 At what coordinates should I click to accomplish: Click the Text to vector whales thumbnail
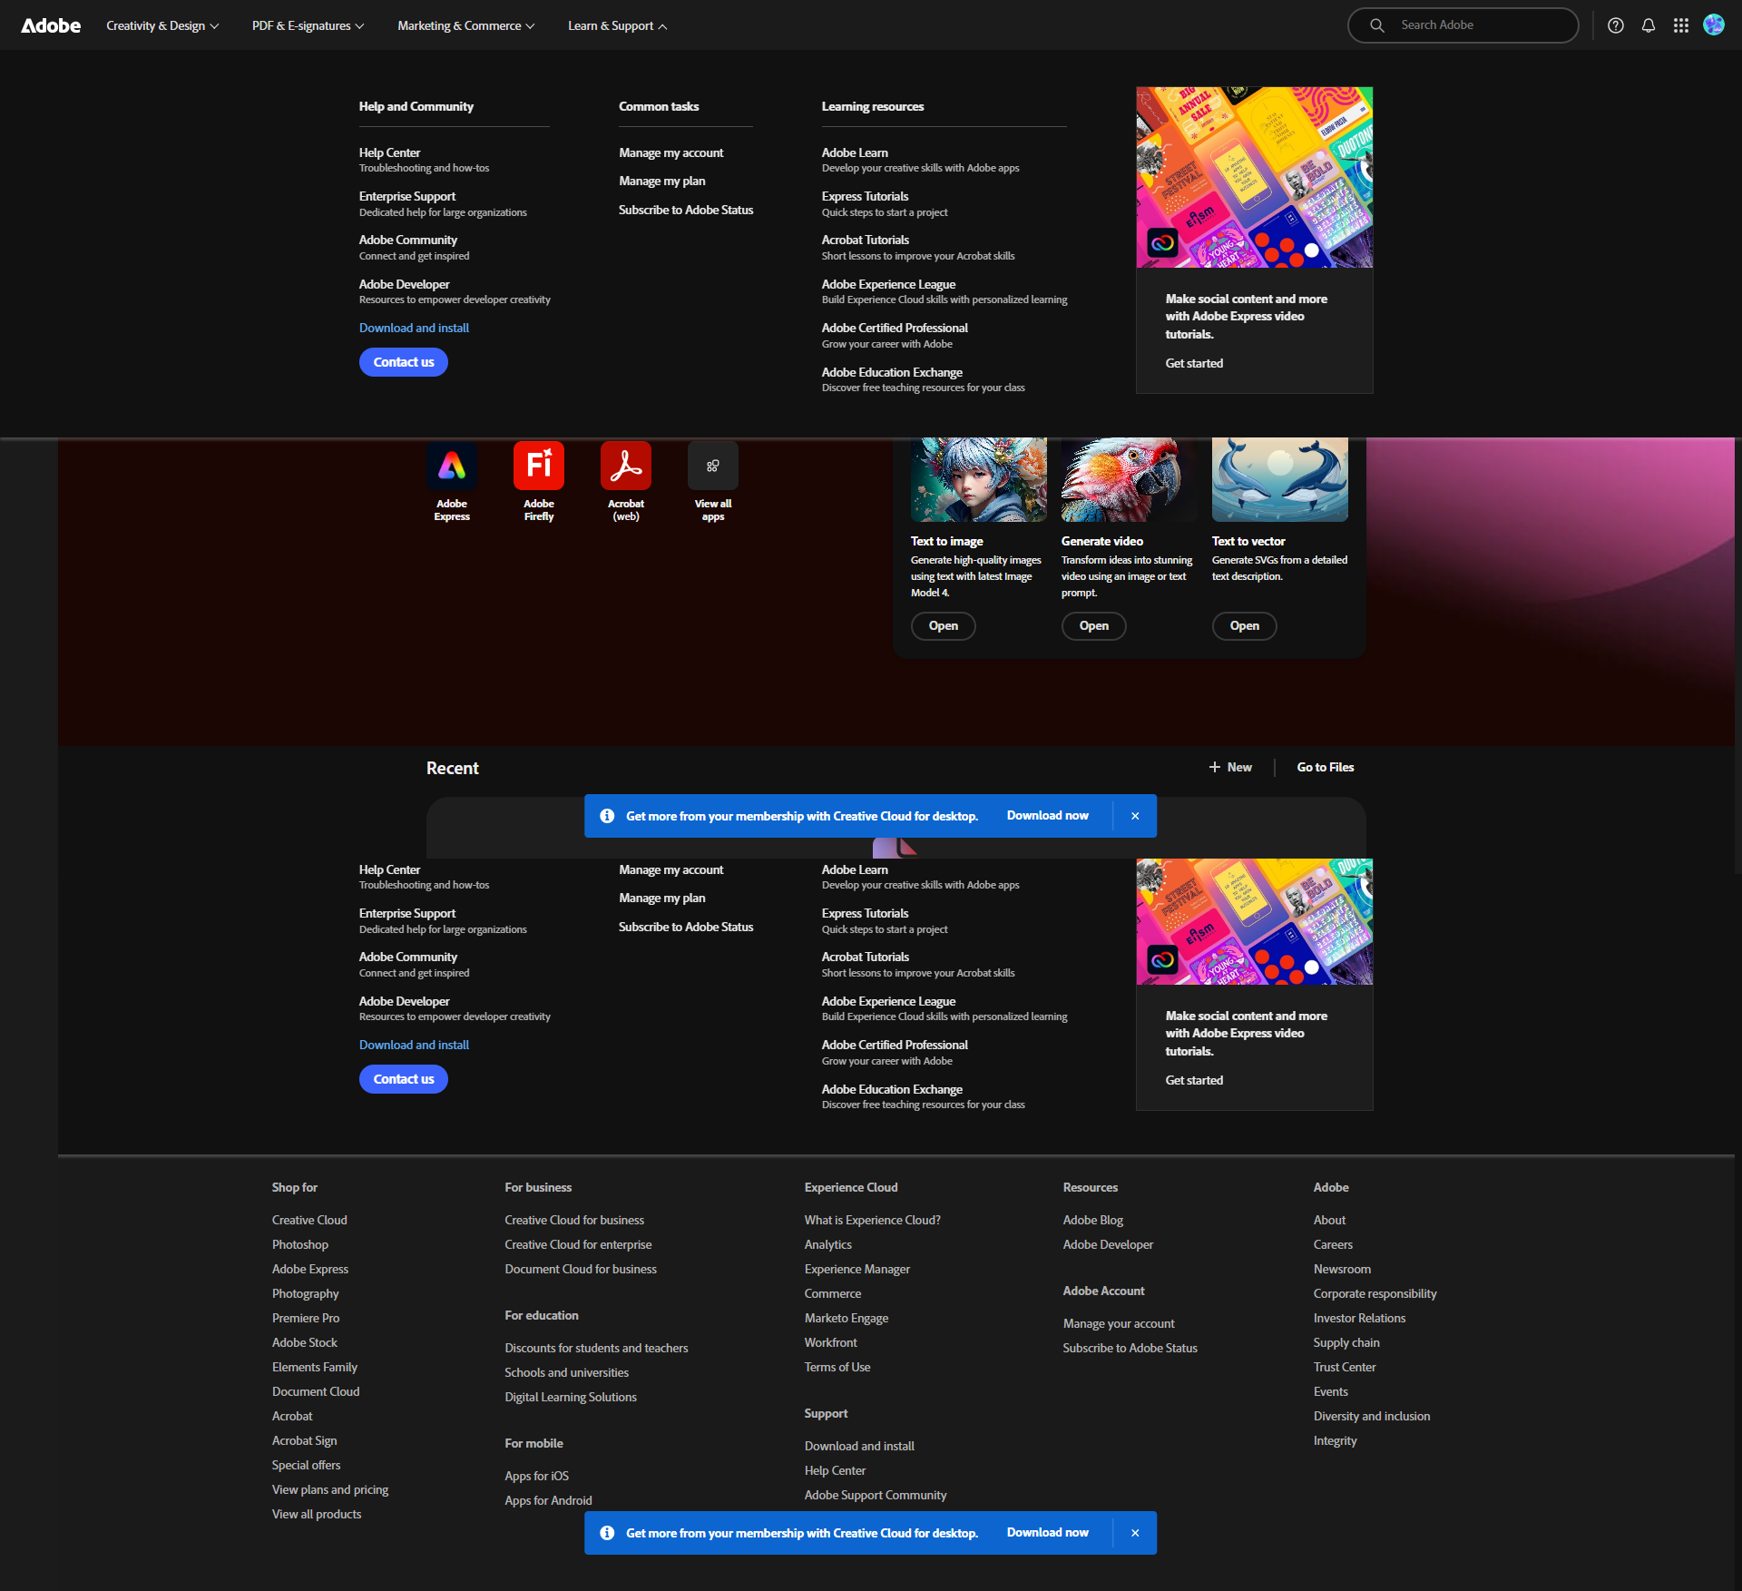[x=1280, y=480]
